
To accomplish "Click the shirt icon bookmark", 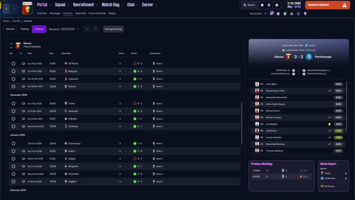I will [278, 14].
